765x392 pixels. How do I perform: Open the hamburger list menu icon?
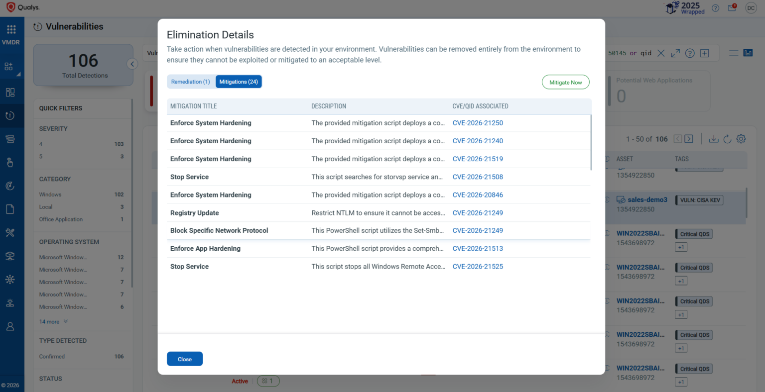point(734,53)
